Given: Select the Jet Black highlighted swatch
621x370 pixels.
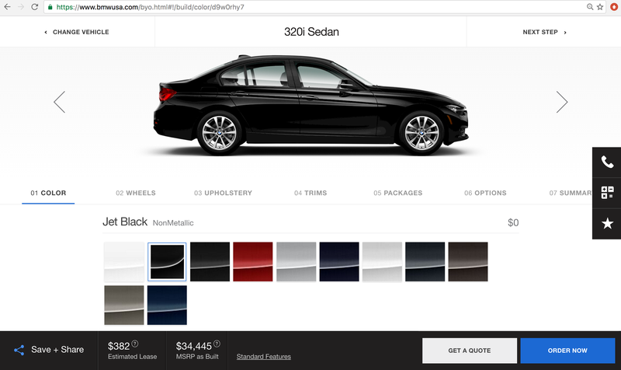Looking at the screenshot, I should point(167,262).
